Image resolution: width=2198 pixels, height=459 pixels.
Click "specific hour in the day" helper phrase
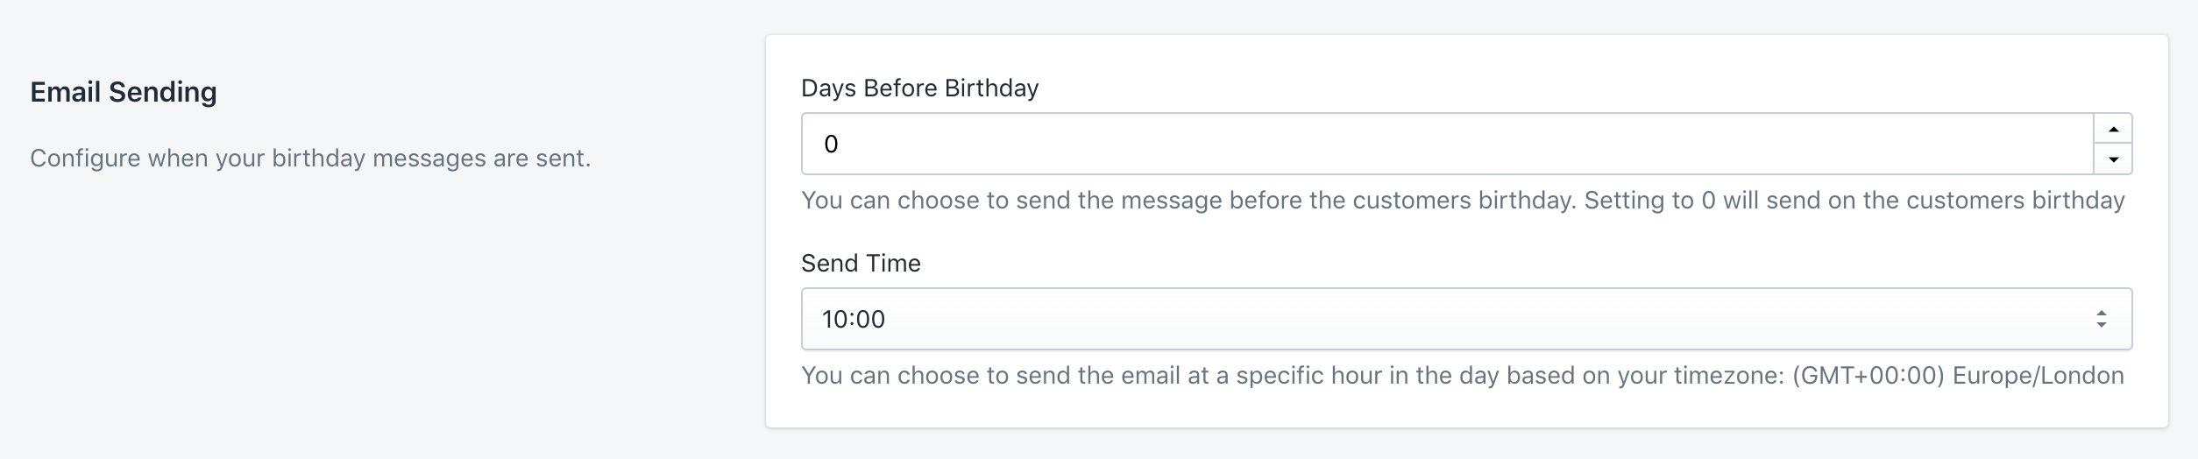(x=1367, y=376)
